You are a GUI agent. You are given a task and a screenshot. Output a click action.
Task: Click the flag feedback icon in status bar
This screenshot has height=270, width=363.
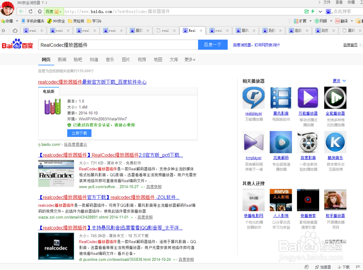tap(359, 267)
